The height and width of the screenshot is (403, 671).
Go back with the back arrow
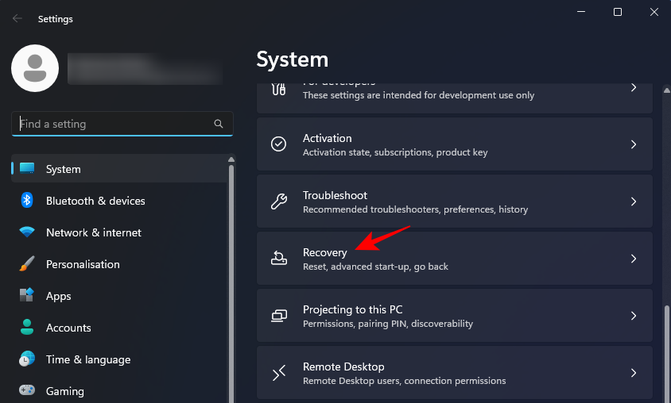tap(17, 18)
